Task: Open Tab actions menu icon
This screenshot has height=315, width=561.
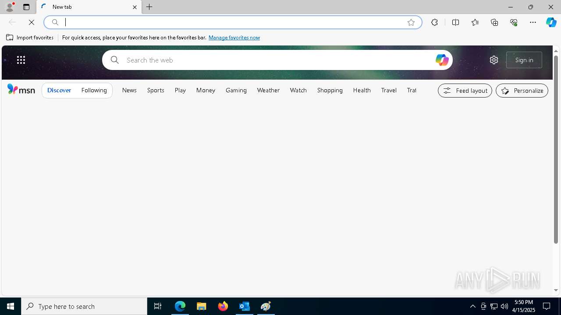Action: 26,7
